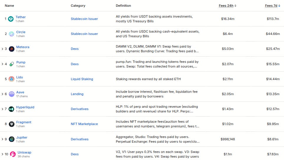Image resolution: width=284 pixels, height=160 pixels.
Task: Open the Fragment protocol link
Action: [24, 122]
